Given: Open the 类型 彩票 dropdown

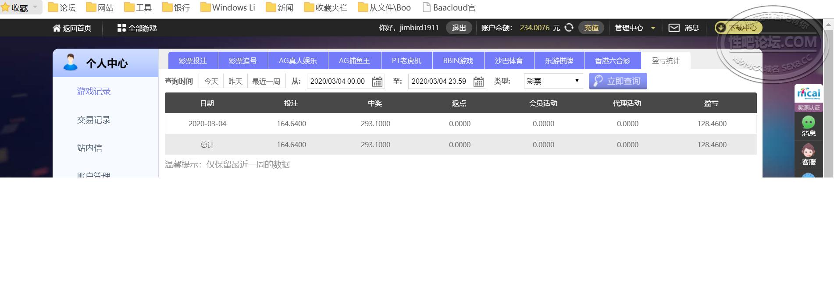Looking at the screenshot, I should [553, 81].
